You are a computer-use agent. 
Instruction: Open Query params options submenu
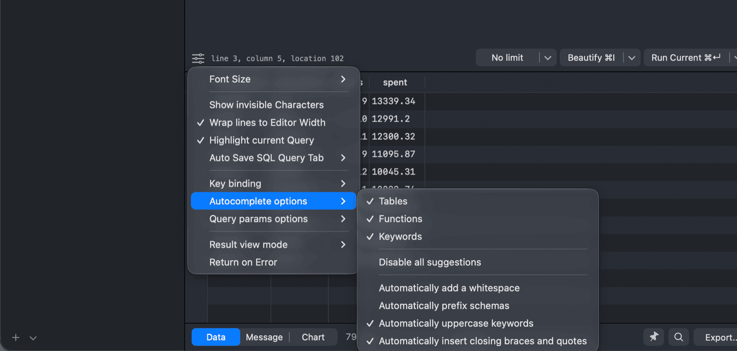pos(274,219)
